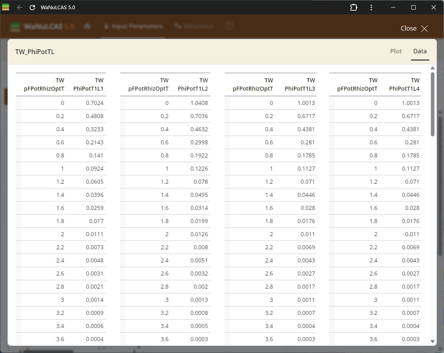The image size is (444, 353).
Task: Select the TW PhiPotT1L1 column header
Action: (x=88, y=84)
